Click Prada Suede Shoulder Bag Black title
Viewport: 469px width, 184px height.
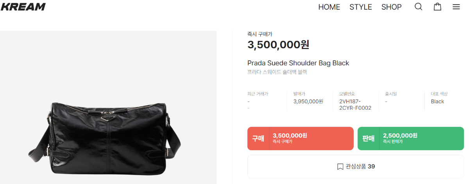tap(298, 63)
